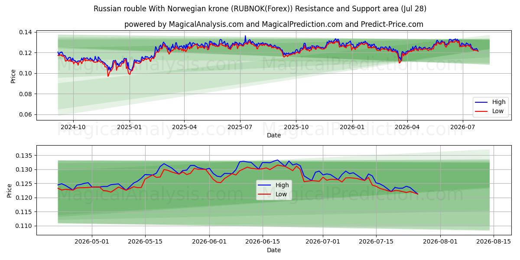The height and width of the screenshot is (260, 520).
Task: Click the 0.135 price tick on bottom chart
Action: [24, 156]
